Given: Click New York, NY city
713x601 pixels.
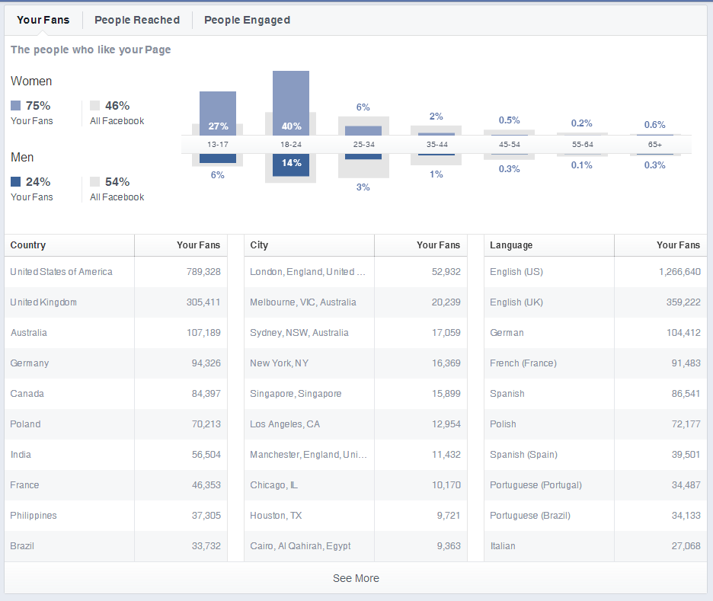Looking at the screenshot, I should pyautogui.click(x=280, y=363).
